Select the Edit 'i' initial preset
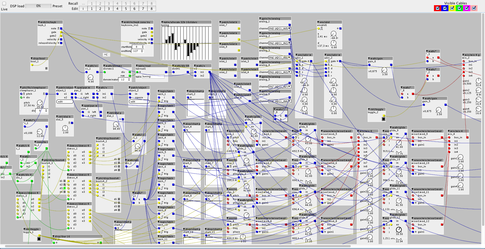The height and width of the screenshot is (249, 485). (83, 9)
